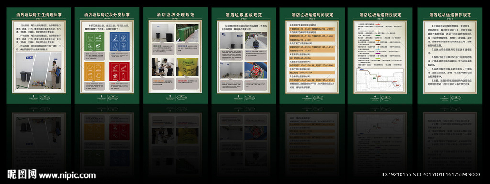Click the title 酒店垃圾房垃圾分类标准

(x=107, y=15)
